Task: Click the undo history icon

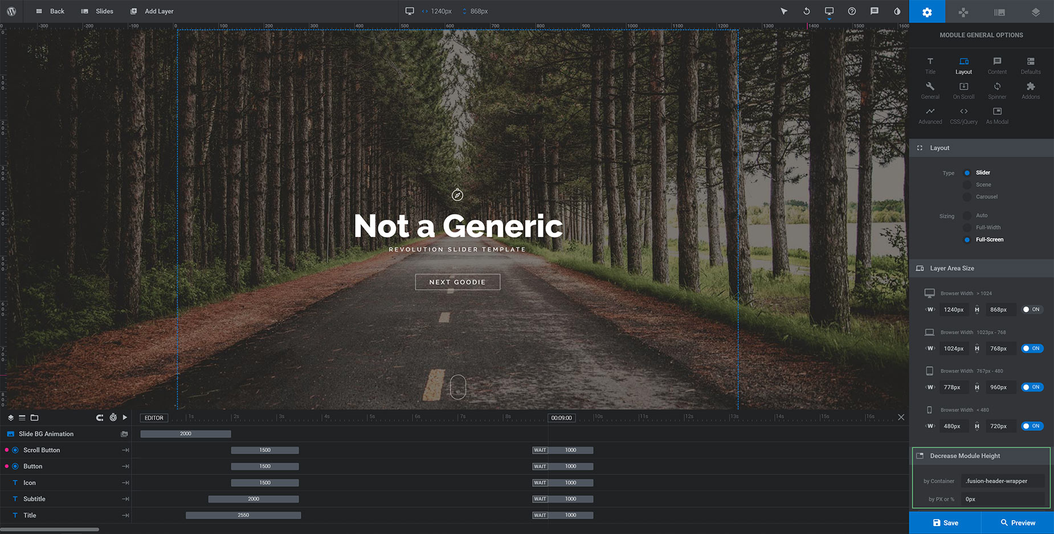Action: click(x=806, y=11)
